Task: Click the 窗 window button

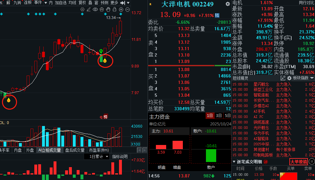Action: pos(97,3)
